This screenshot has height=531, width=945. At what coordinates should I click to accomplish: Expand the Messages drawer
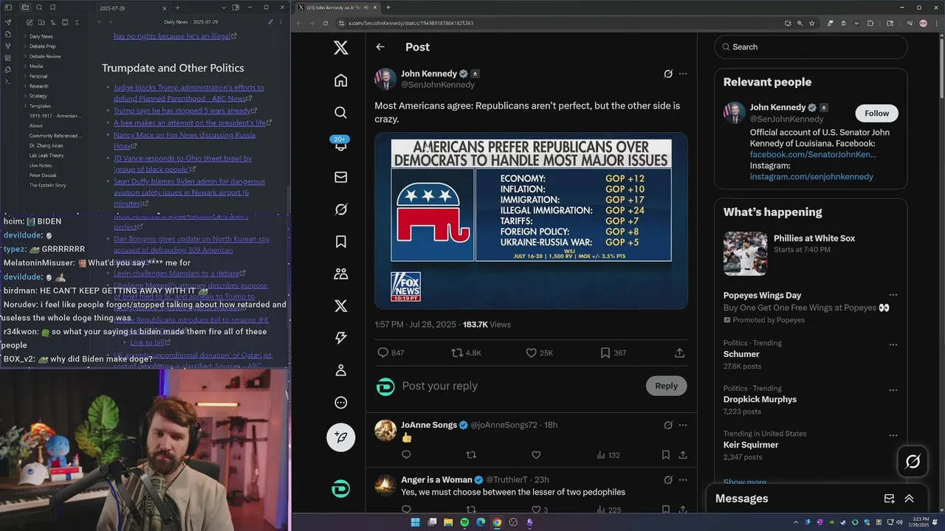910,499
